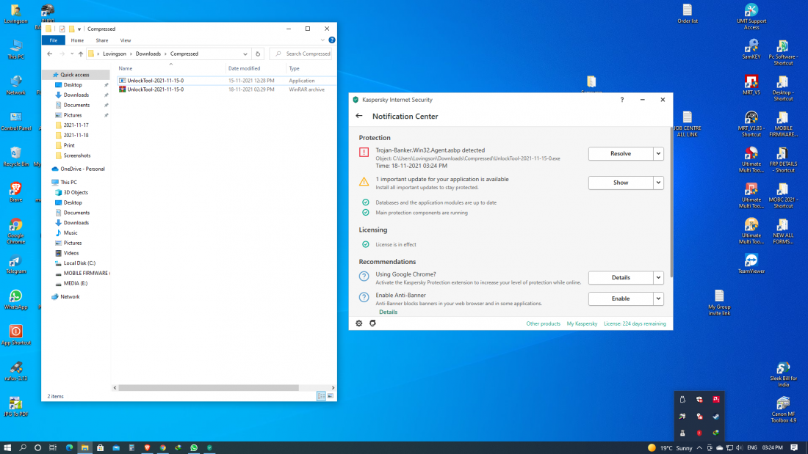Go back from Notification Center using the arrow
Viewport: 808px width, 454px height.
click(359, 116)
